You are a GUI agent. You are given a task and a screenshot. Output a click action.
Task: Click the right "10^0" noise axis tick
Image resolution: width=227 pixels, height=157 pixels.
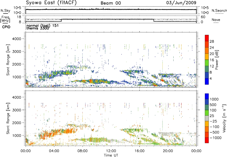click(205, 13)
